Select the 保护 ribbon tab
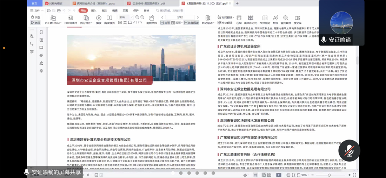 click(x=136, y=10)
